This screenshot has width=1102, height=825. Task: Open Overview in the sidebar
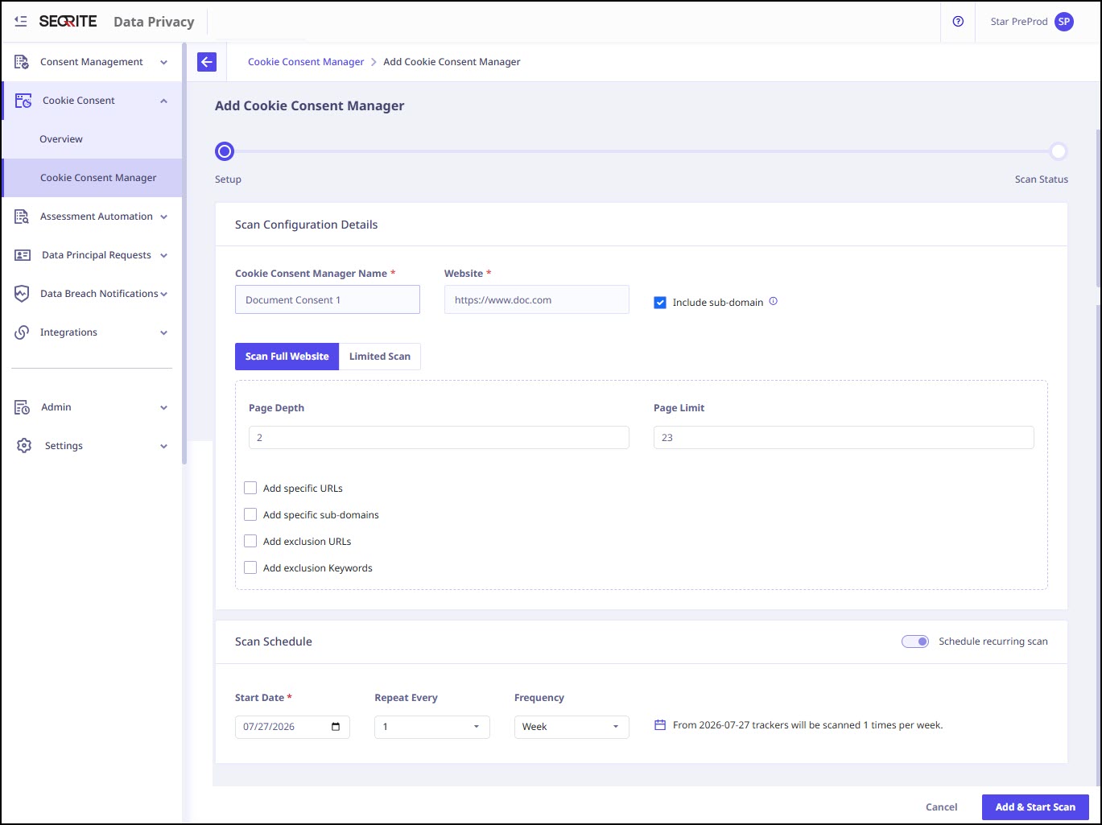click(x=92, y=139)
